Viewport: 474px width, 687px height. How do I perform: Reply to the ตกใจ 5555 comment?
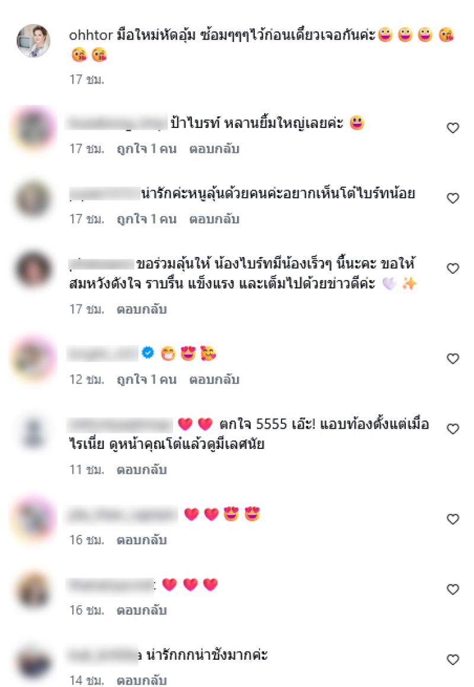[x=142, y=470]
